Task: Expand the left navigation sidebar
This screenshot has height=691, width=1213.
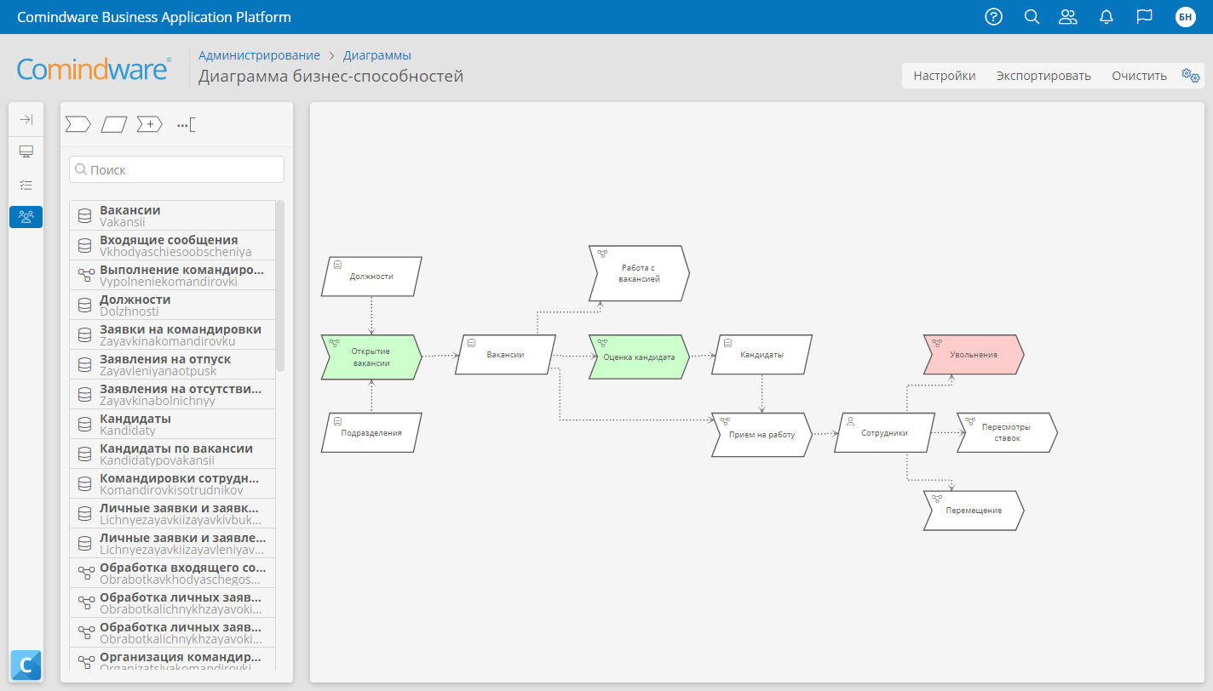Action: coord(26,120)
